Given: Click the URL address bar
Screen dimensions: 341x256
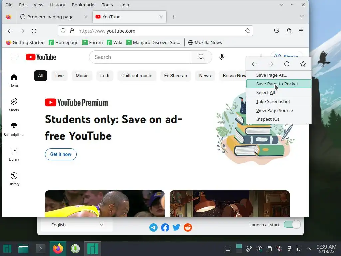Looking at the screenshot, I should click(x=155, y=31).
